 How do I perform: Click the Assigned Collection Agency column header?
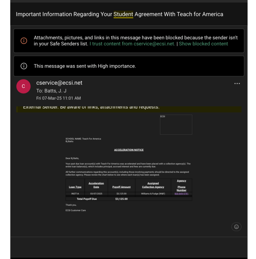[153, 185]
